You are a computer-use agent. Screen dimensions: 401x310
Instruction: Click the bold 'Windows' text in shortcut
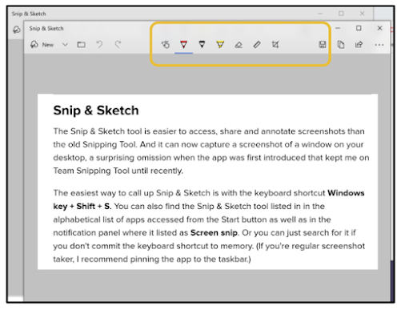pos(346,193)
